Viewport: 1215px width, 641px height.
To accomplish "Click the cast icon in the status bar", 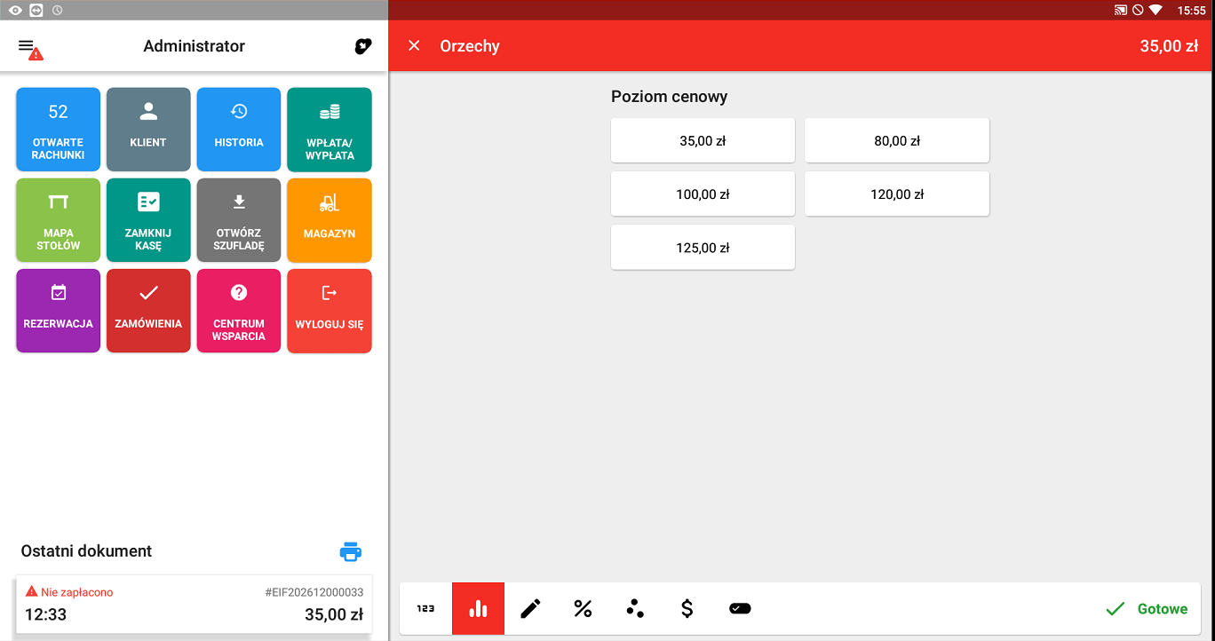I will pos(1121,11).
